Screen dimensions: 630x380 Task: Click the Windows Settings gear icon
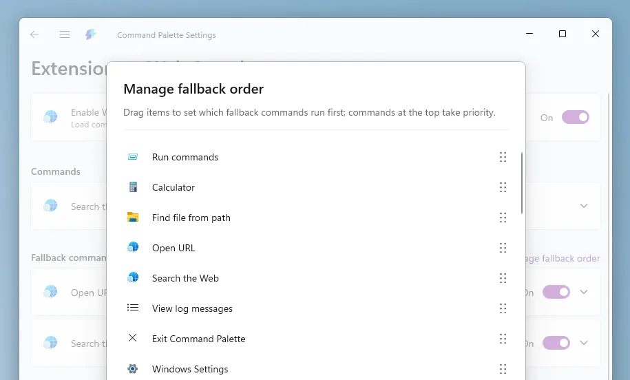(133, 369)
